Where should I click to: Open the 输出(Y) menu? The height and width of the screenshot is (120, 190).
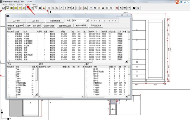tap(28, 4)
